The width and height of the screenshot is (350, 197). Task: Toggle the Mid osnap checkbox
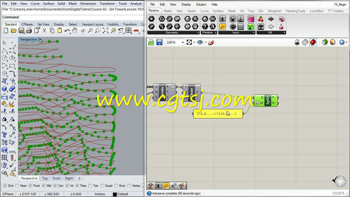(43, 186)
